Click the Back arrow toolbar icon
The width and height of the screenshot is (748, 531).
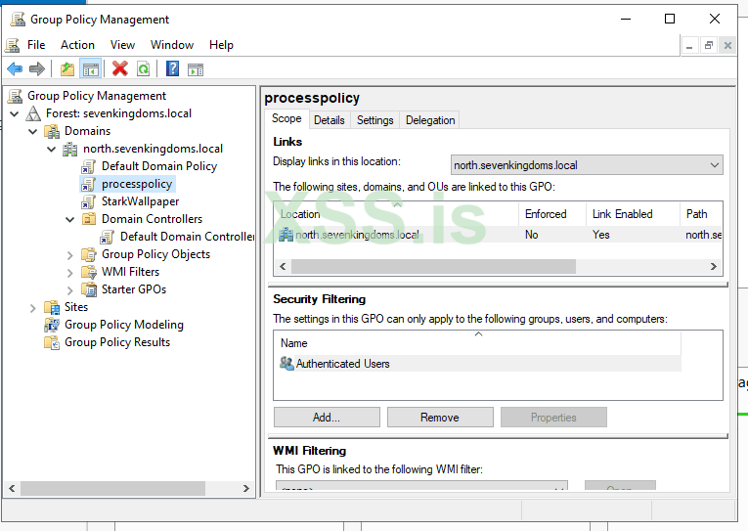pos(15,68)
